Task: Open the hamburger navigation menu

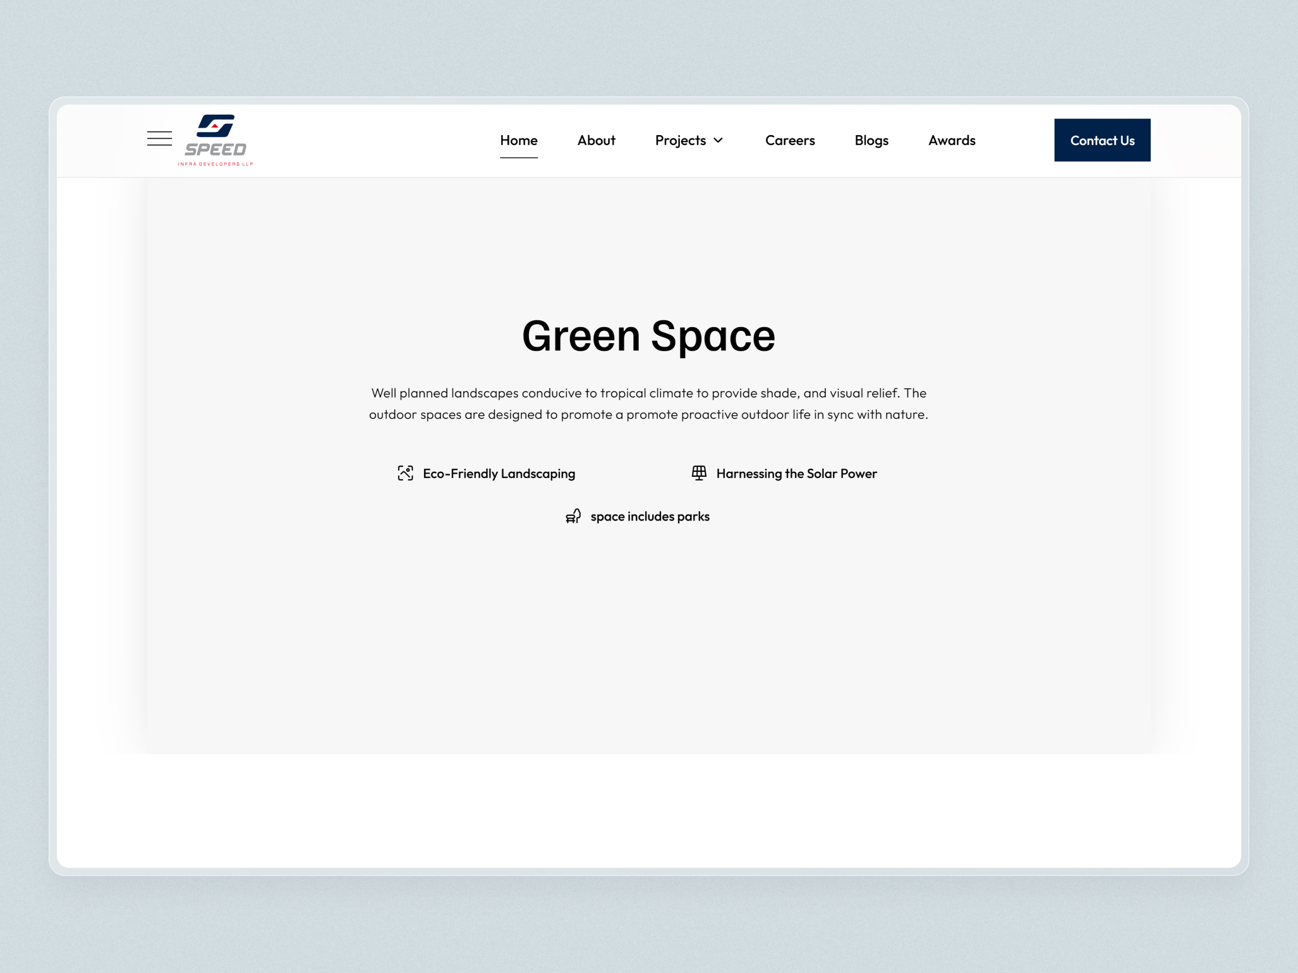Action: [159, 138]
